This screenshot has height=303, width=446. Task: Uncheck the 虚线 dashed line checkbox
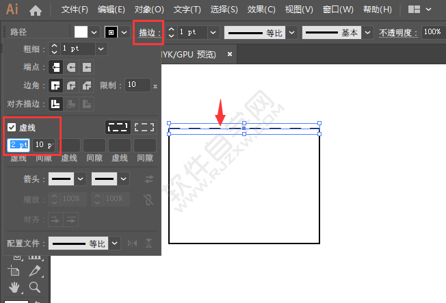click(x=12, y=127)
